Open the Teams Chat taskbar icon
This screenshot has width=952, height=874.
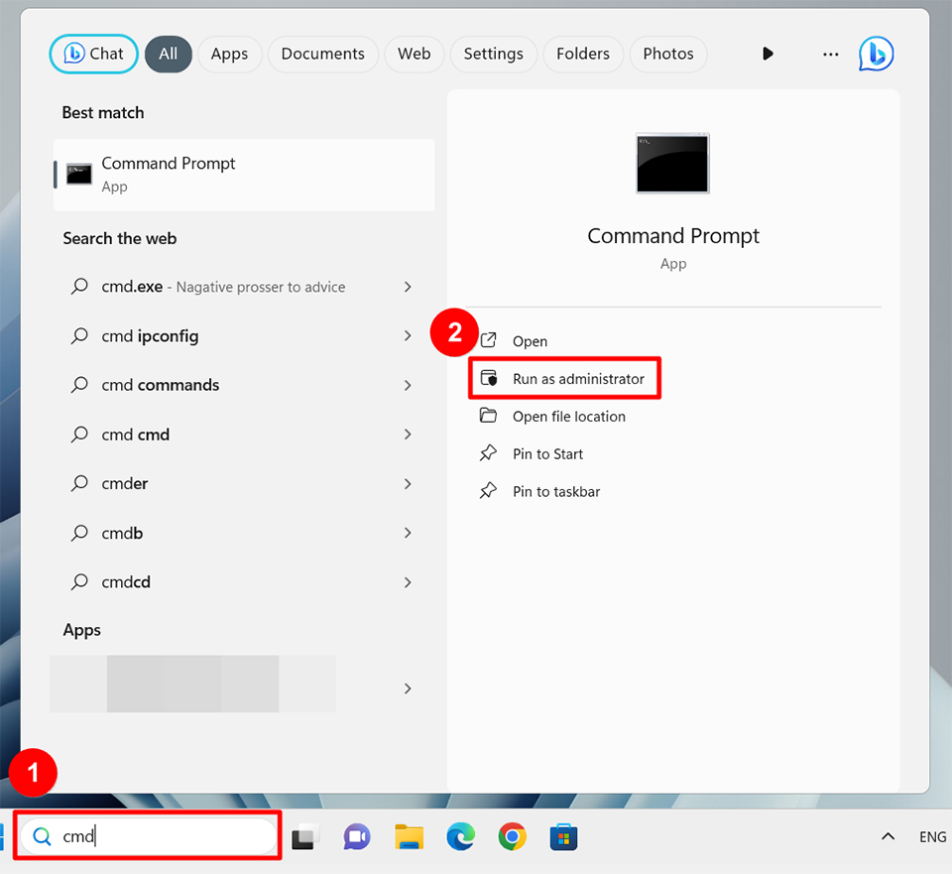point(357,837)
